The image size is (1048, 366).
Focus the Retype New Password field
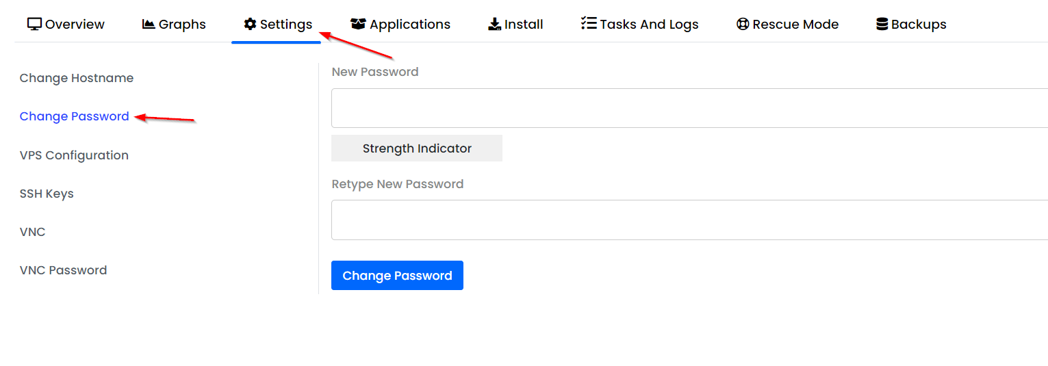pos(689,220)
